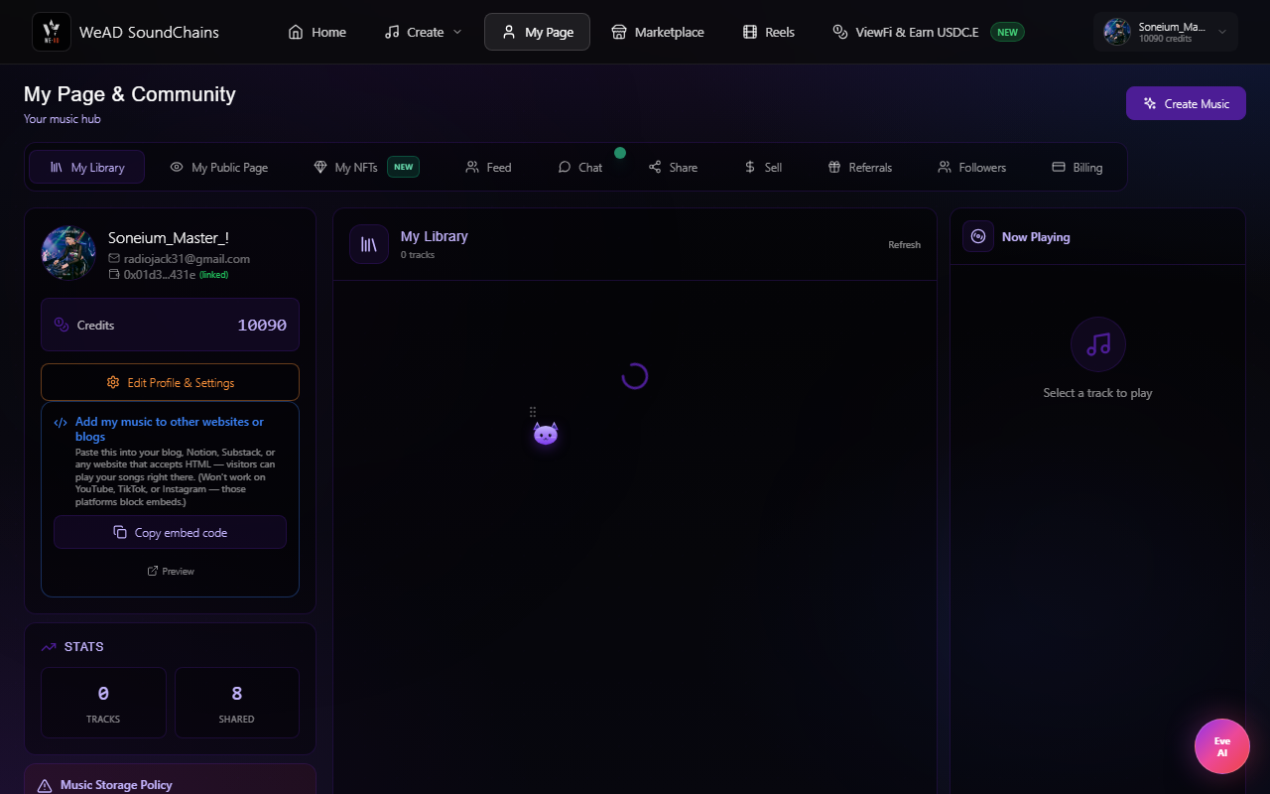Switch to the My Public Page tab
Viewport: 1270px width, 794px height.
[x=218, y=167]
